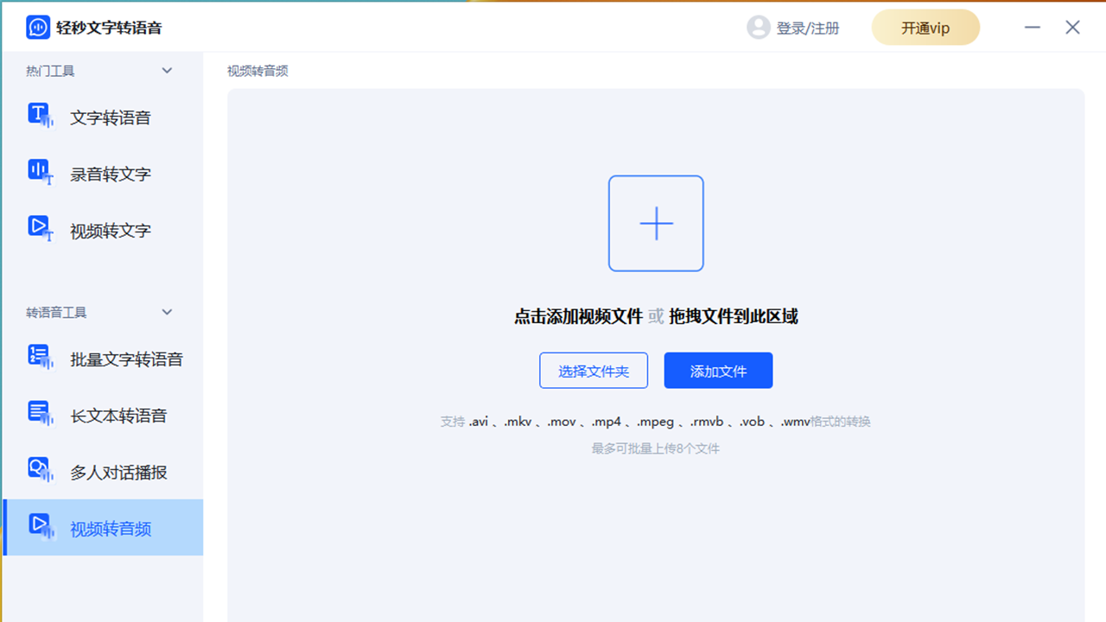Collapse the 热门工具 section
Viewport: 1106px width, 622px height.
click(167, 70)
